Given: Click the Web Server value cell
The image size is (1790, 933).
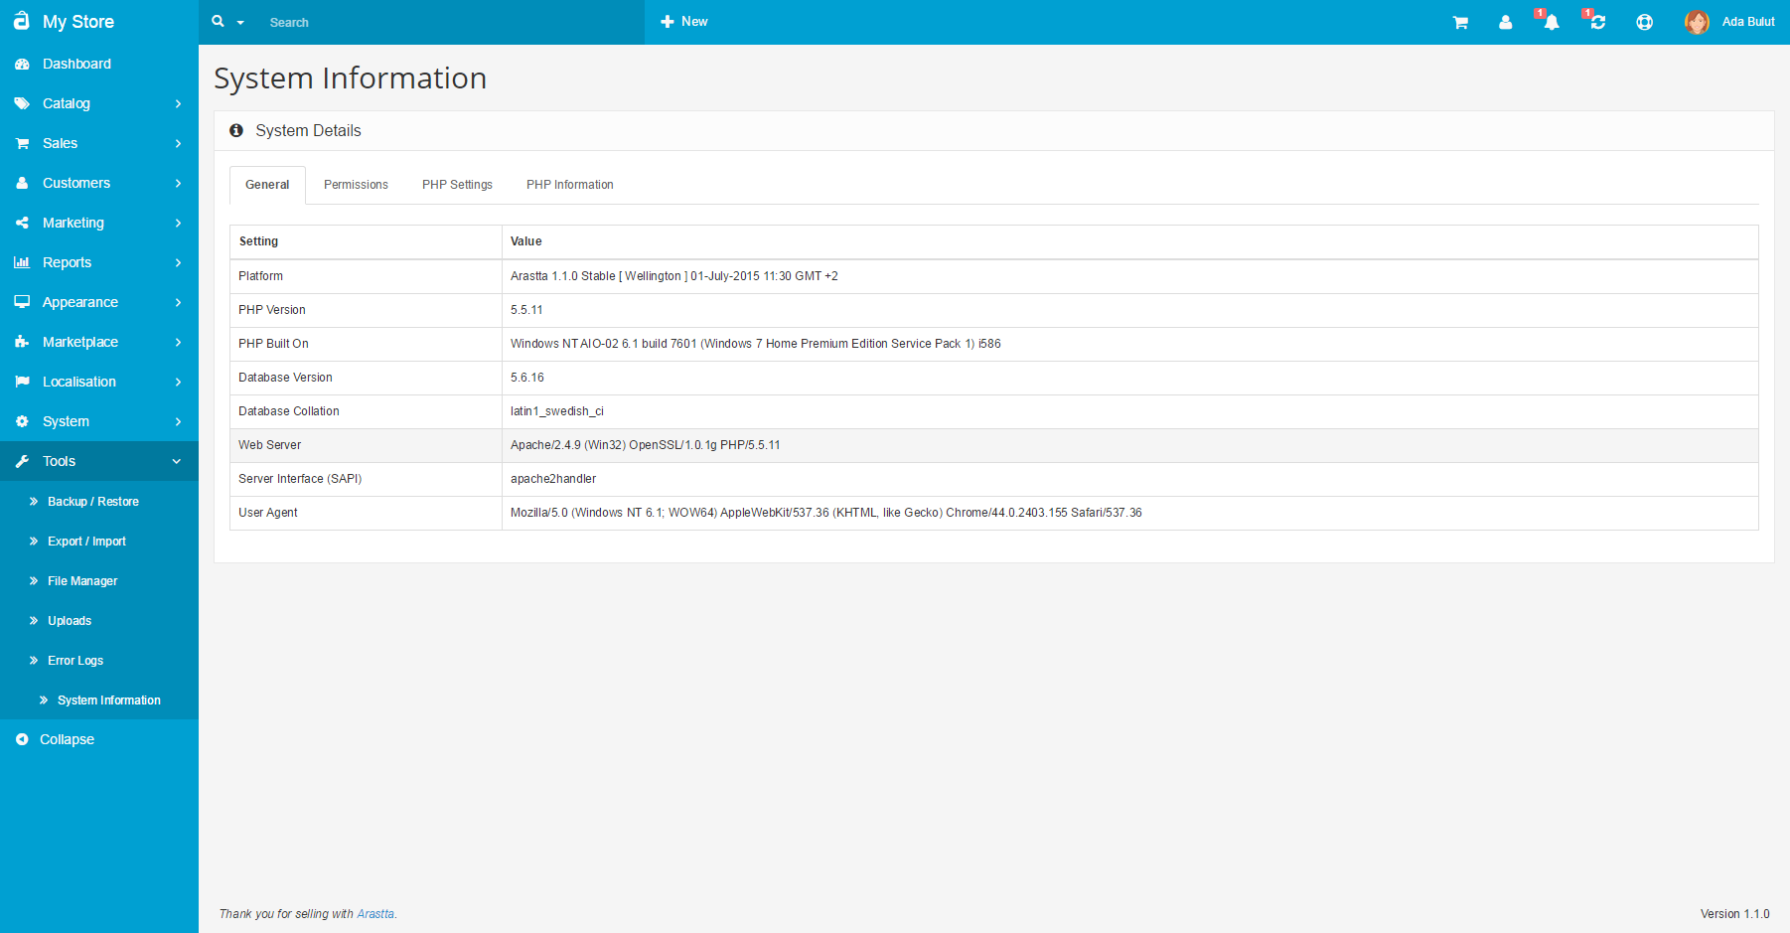Looking at the screenshot, I should tap(1129, 445).
